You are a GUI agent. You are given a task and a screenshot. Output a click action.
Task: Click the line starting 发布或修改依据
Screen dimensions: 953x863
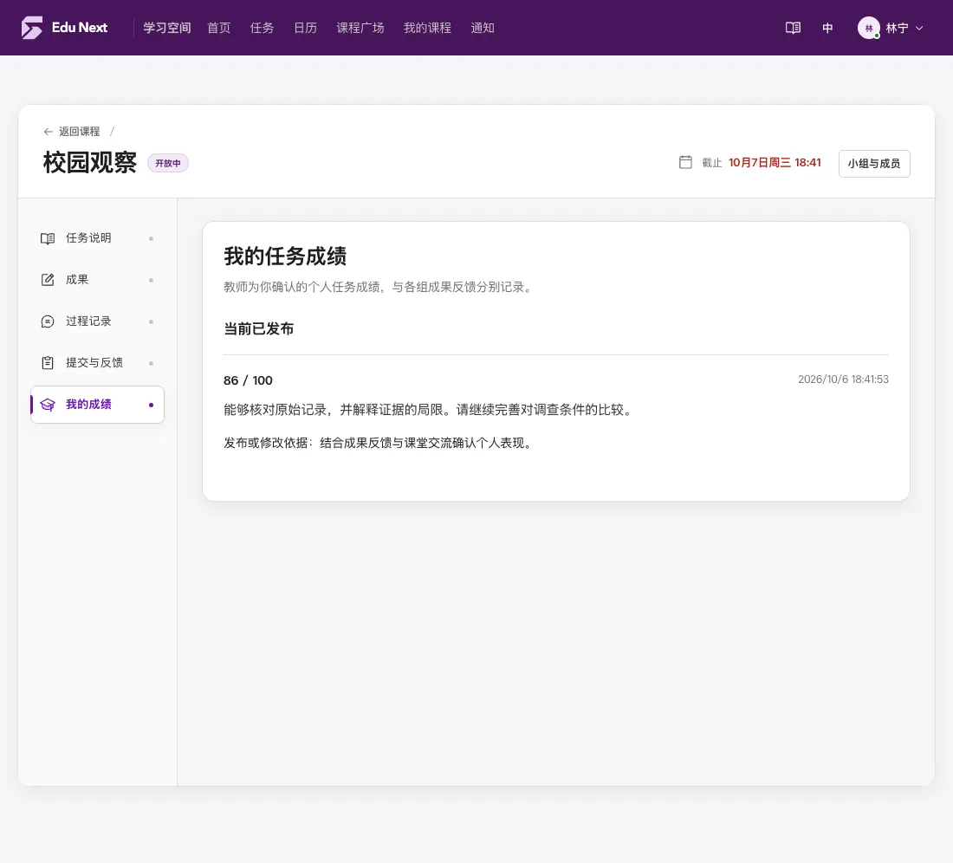coord(379,443)
